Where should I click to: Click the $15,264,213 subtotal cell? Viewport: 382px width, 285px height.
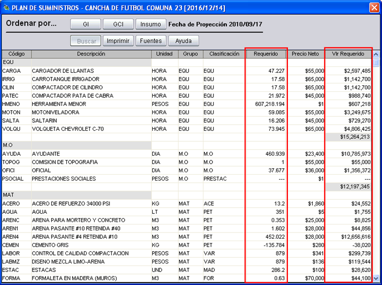[348, 137]
